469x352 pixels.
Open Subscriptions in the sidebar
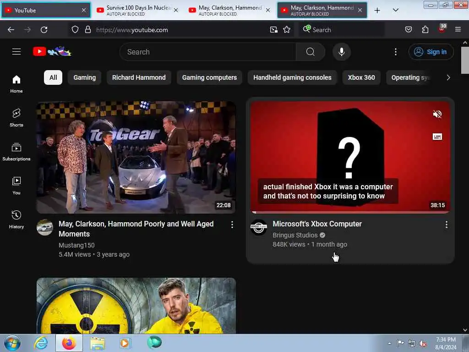16,152
